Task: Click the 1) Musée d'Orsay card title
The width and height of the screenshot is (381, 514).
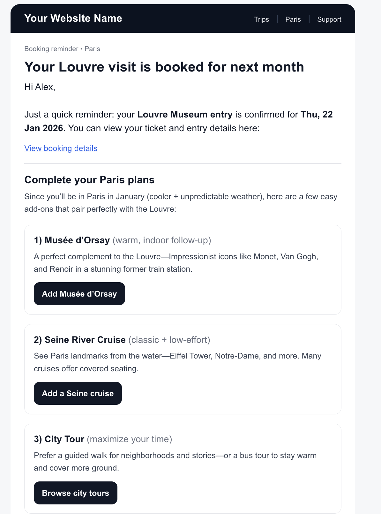Action: tap(72, 240)
